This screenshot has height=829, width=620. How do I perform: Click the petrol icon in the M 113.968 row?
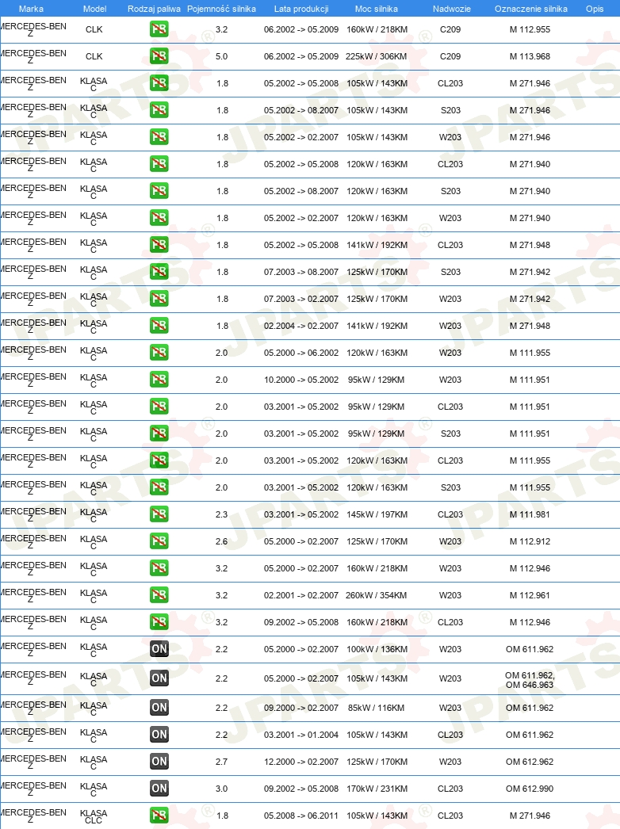(x=159, y=56)
